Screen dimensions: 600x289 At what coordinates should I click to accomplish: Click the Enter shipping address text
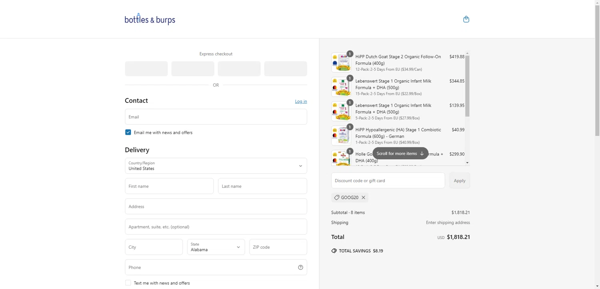coord(448,223)
